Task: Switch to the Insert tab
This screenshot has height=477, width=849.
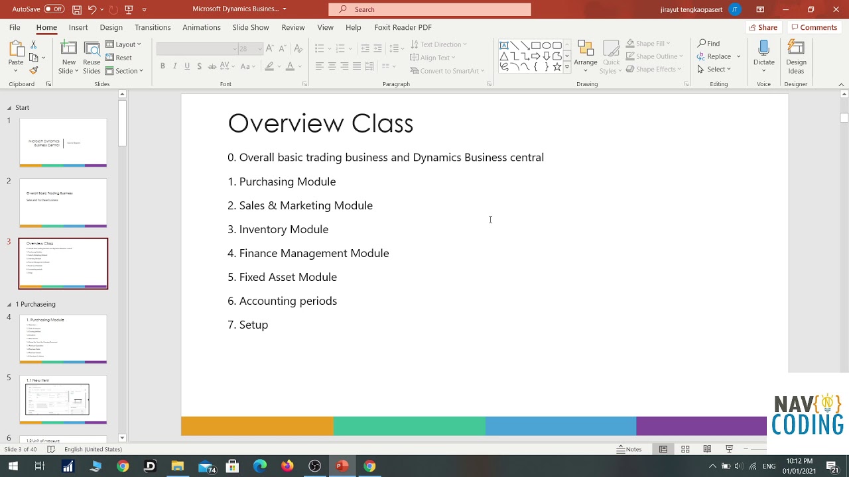Action: 78,27
